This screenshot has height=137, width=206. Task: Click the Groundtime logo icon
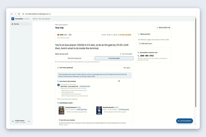tap(13, 19)
